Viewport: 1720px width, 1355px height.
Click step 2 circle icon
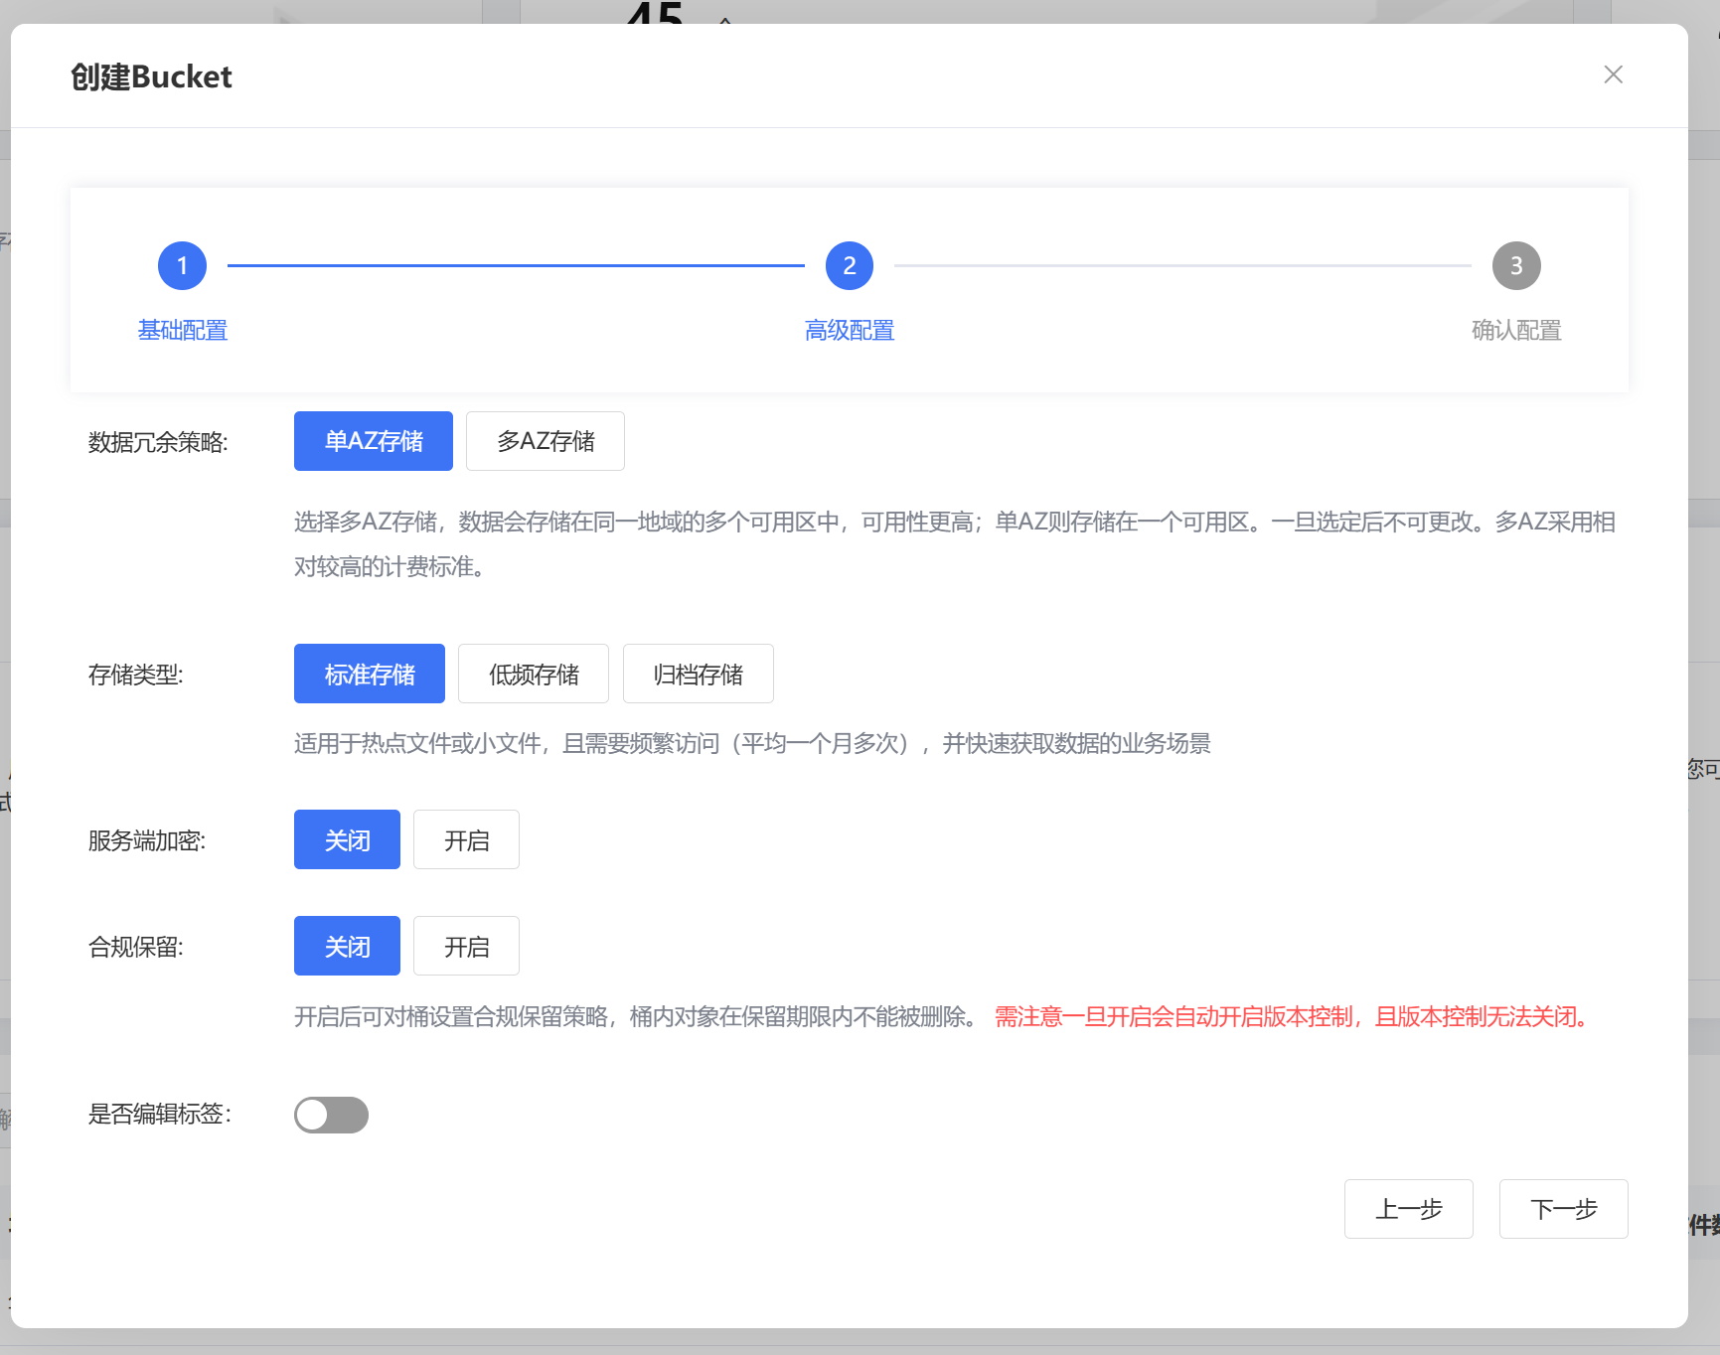(x=849, y=266)
